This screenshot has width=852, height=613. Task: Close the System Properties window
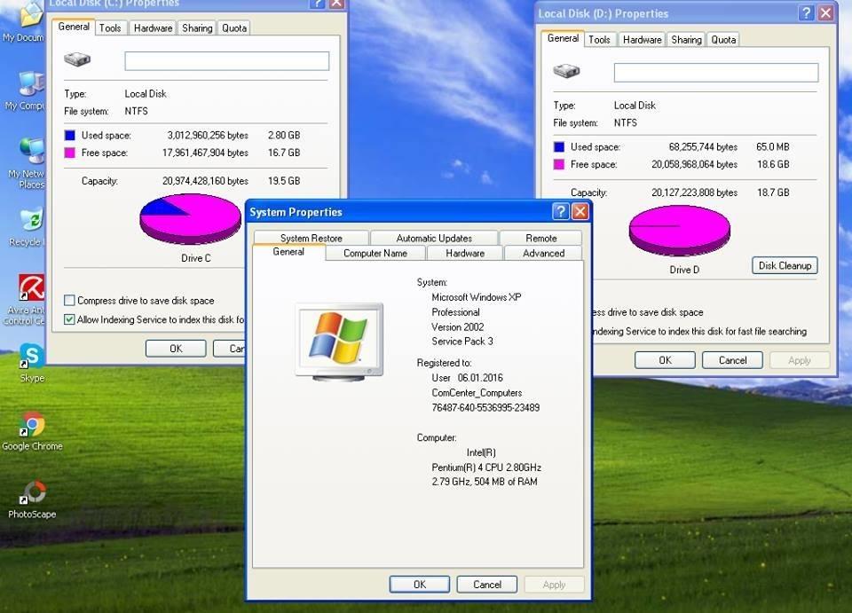click(x=580, y=211)
